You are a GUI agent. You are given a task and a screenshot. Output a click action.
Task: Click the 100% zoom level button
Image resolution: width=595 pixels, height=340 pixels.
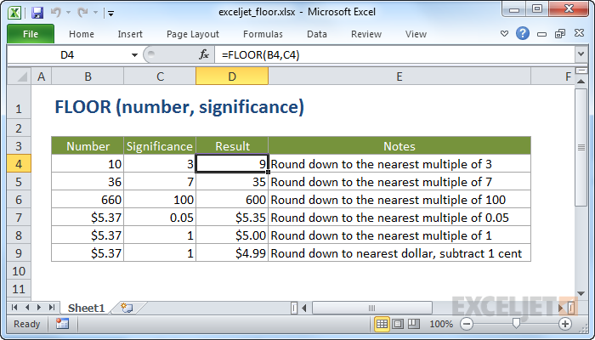click(x=441, y=324)
